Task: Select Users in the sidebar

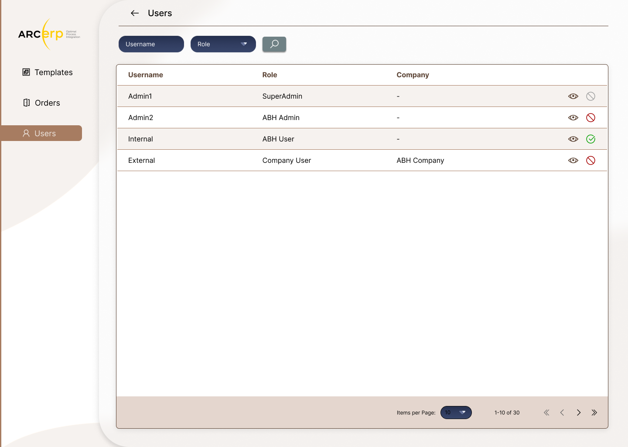Action: 41,133
